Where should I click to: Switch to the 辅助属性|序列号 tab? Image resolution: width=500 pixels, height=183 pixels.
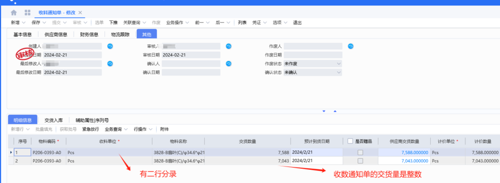point(92,120)
